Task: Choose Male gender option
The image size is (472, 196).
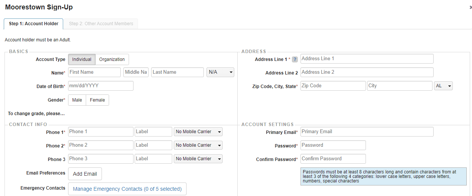Action: point(77,100)
